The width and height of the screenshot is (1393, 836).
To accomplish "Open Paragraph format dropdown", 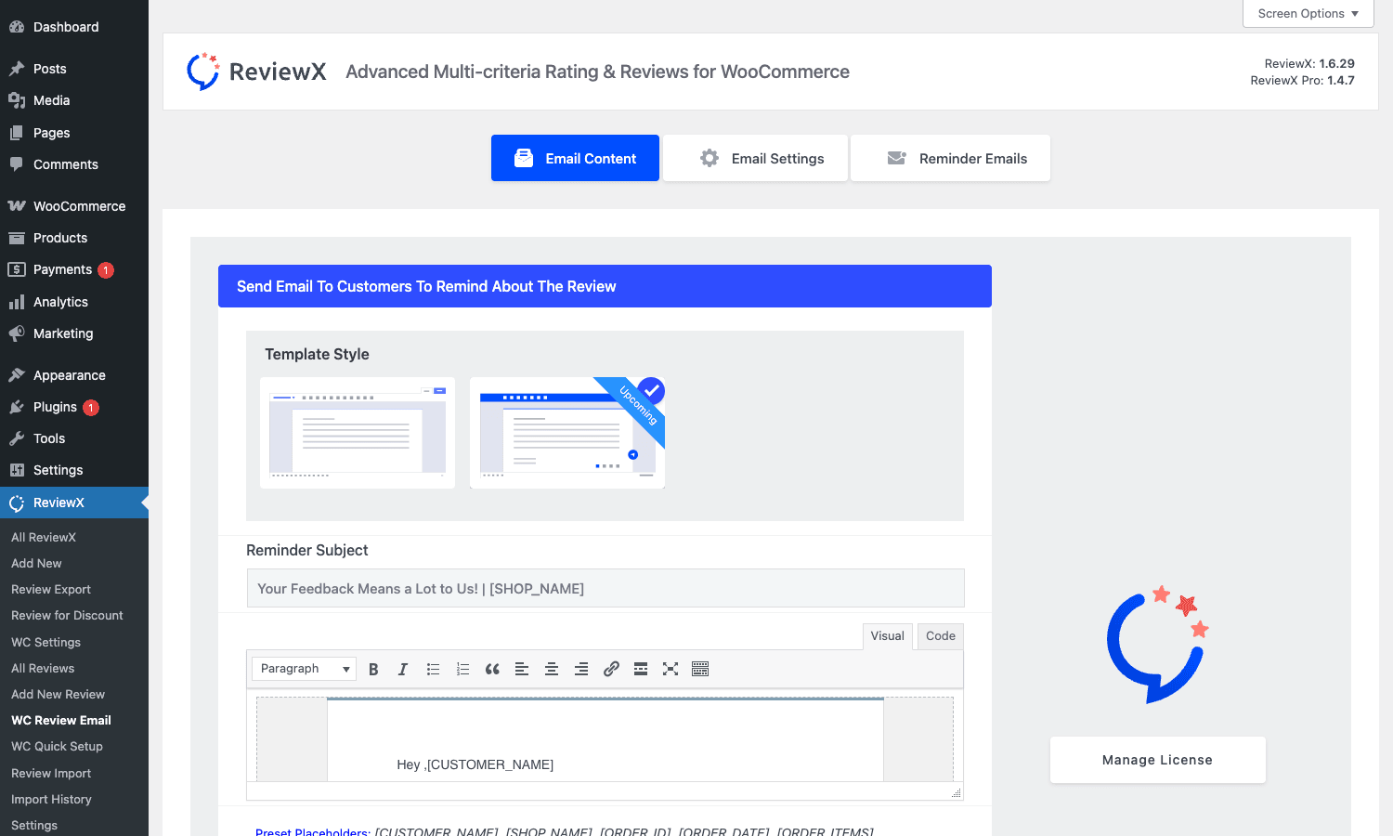I will pos(304,669).
